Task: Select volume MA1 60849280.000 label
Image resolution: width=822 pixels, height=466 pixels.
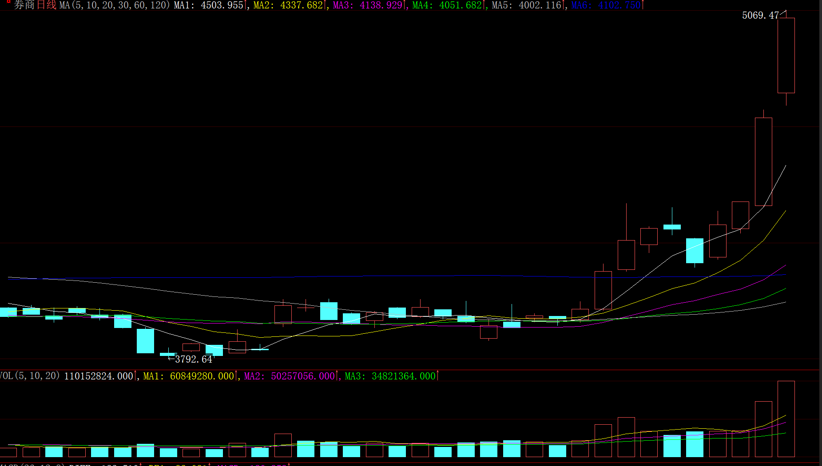Action: [x=189, y=376]
